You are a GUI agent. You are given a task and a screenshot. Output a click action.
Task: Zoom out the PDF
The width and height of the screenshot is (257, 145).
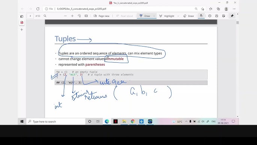click(66, 16)
